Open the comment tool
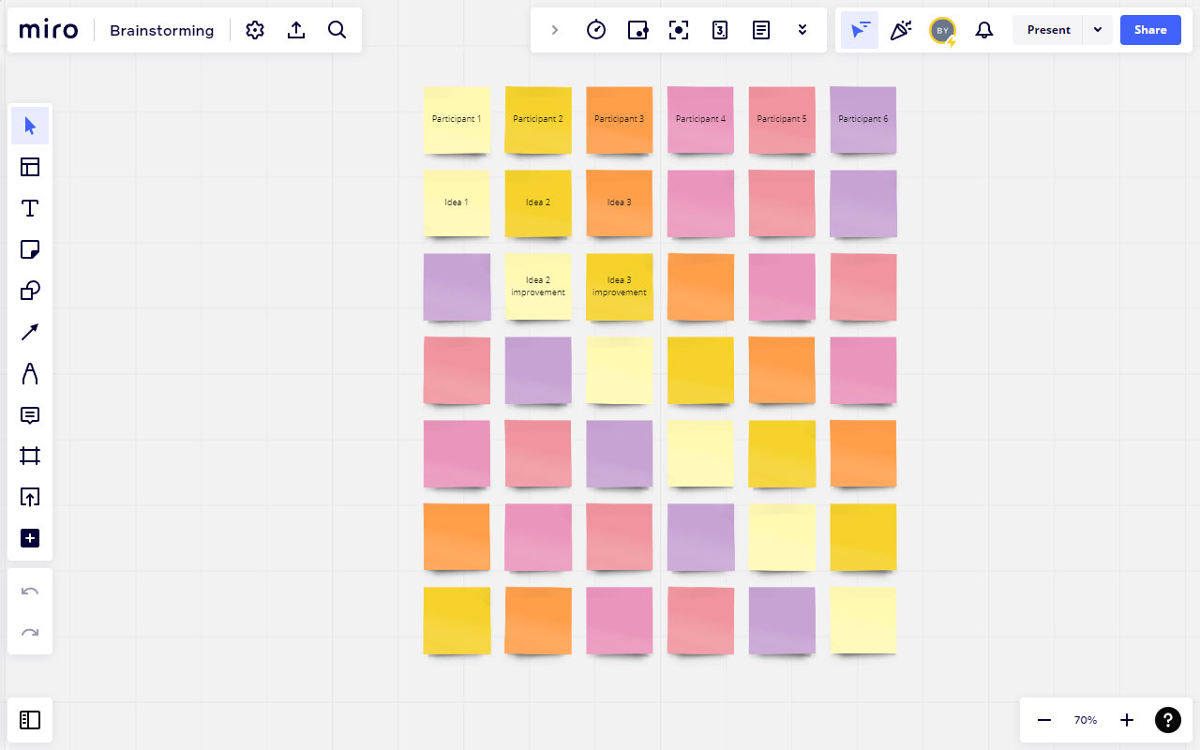The height and width of the screenshot is (750, 1200). click(30, 415)
